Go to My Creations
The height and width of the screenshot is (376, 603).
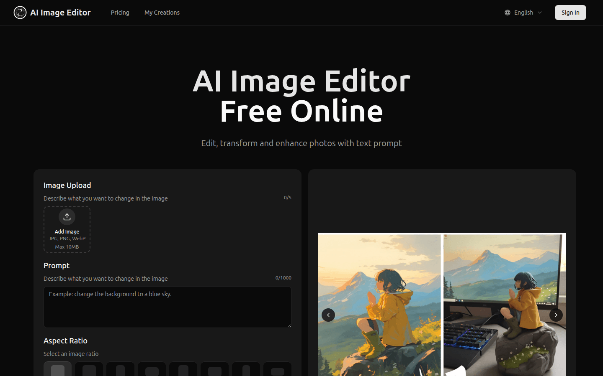click(162, 13)
